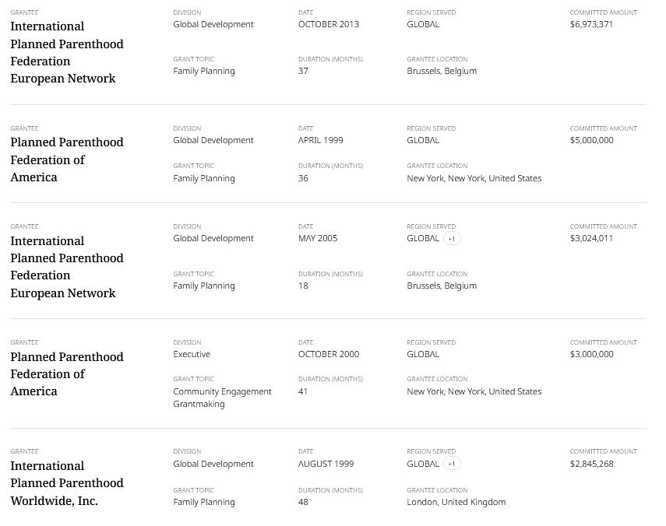This screenshot has height=526, width=666.
Task: Click the $2,845,268 committed amount
Action: pyautogui.click(x=592, y=464)
